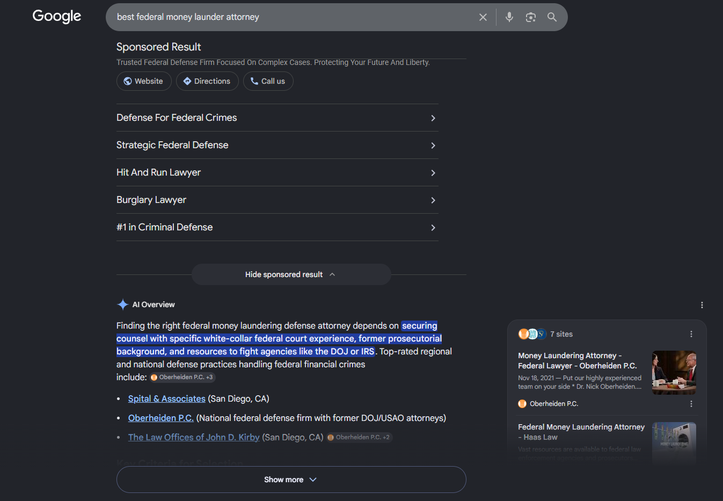The width and height of the screenshot is (723, 501).
Task: Get Directions to the sponsored firm
Action: [x=207, y=81]
